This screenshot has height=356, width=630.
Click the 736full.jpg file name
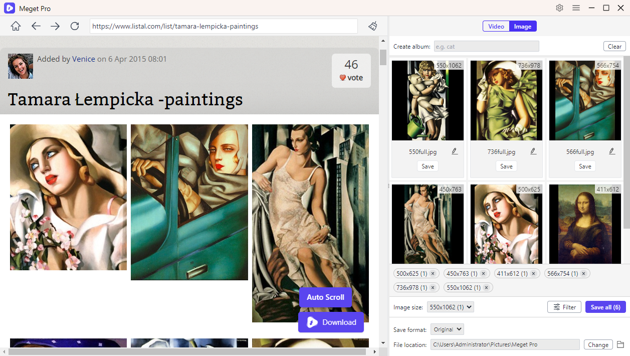tap(502, 151)
